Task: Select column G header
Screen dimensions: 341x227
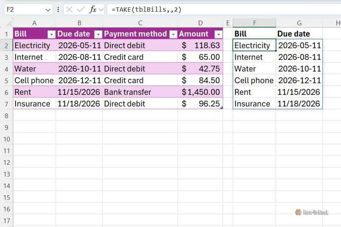Action: (299, 23)
